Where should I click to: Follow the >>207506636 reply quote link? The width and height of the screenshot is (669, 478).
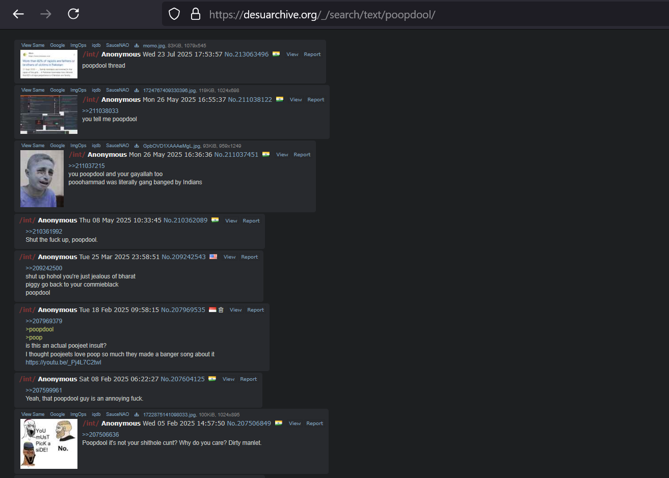point(100,435)
